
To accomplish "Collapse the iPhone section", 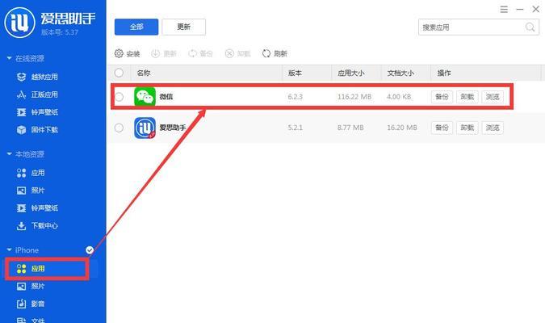I will click(10, 250).
